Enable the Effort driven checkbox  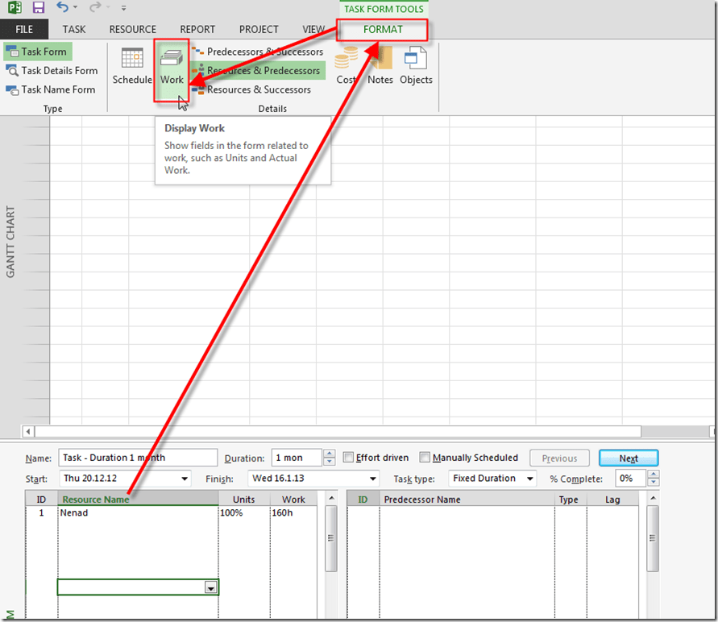click(349, 458)
